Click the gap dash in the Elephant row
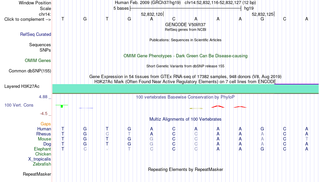 click(107, 149)
